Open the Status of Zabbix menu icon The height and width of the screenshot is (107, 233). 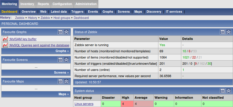[x=222, y=32]
